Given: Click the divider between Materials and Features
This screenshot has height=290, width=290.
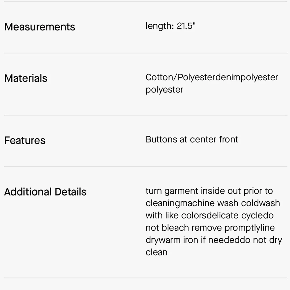Looking at the screenshot, I should [145, 115].
